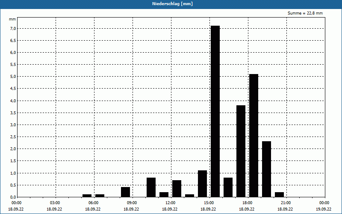Select the 18.09.22 date under 12:00

pyautogui.click(x=170, y=209)
